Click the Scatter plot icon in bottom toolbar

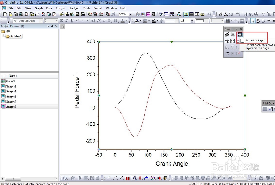[x=115, y=178]
